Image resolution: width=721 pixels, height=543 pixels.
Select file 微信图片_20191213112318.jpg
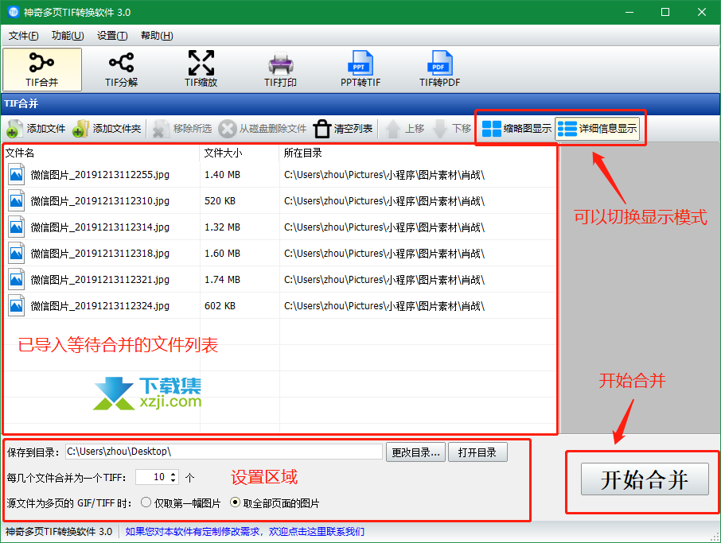tap(99, 254)
